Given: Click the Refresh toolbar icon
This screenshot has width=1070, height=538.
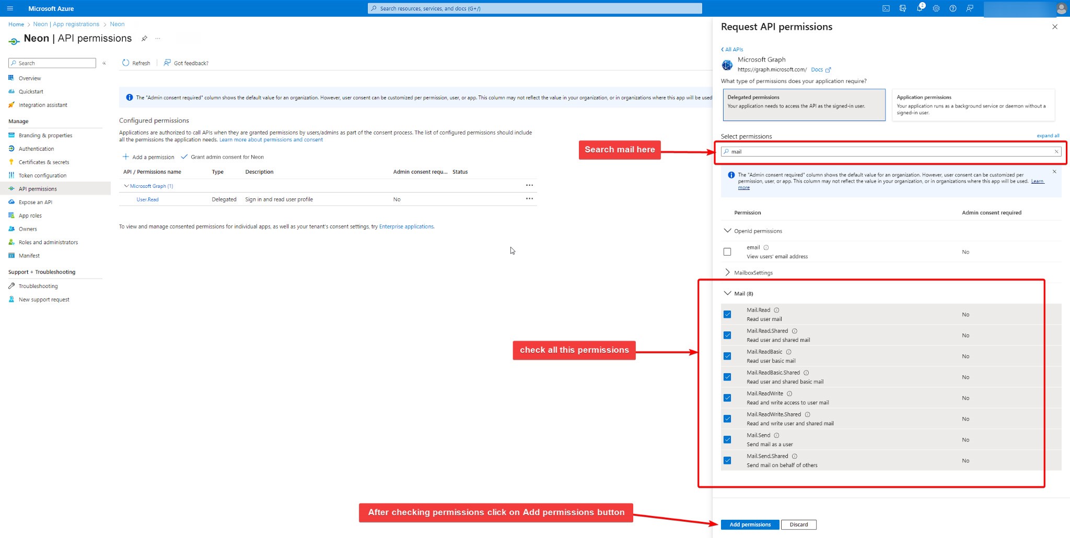Looking at the screenshot, I should pos(126,63).
